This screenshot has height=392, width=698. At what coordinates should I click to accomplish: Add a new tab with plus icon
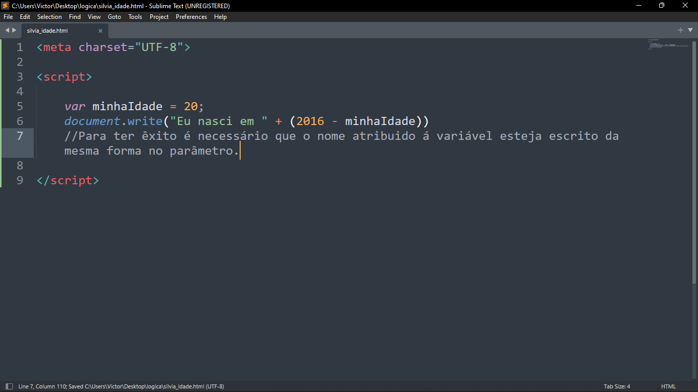click(x=681, y=30)
